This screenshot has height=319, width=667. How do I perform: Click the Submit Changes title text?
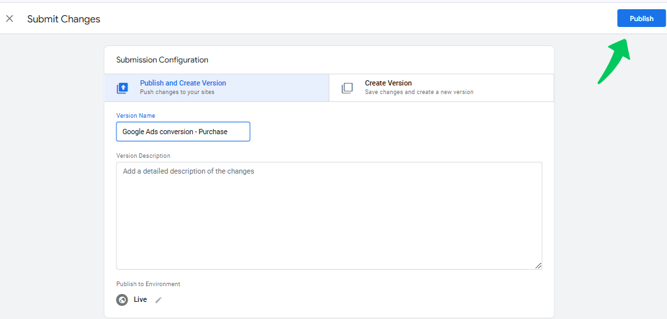pyautogui.click(x=64, y=19)
